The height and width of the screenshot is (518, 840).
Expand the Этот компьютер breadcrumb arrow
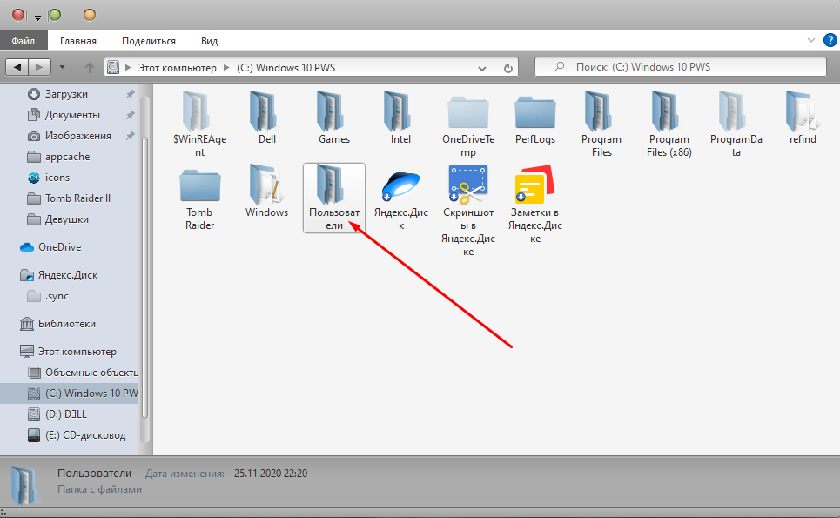(x=226, y=68)
